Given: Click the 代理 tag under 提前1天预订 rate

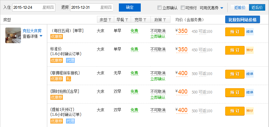Looking at the screenshot, I should pos(70,121).
